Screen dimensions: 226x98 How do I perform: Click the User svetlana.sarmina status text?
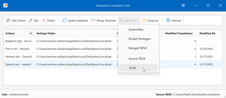coord(15,94)
